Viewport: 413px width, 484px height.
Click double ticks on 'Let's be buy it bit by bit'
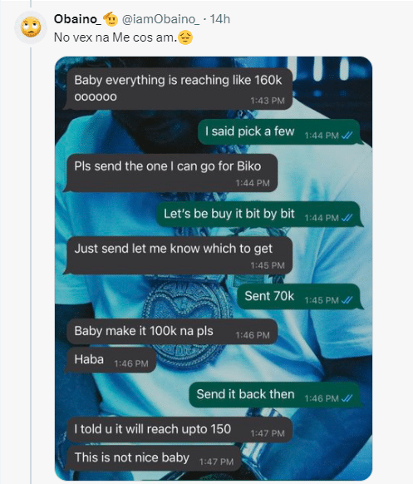click(x=347, y=218)
